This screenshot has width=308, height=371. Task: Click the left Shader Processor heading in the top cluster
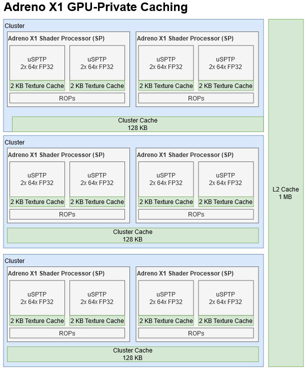click(x=56, y=38)
